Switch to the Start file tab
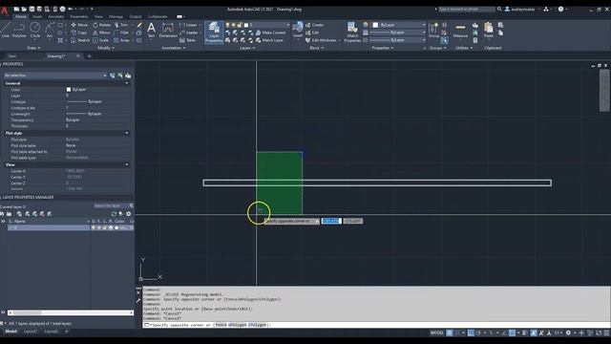This screenshot has width=611, height=344. point(12,56)
